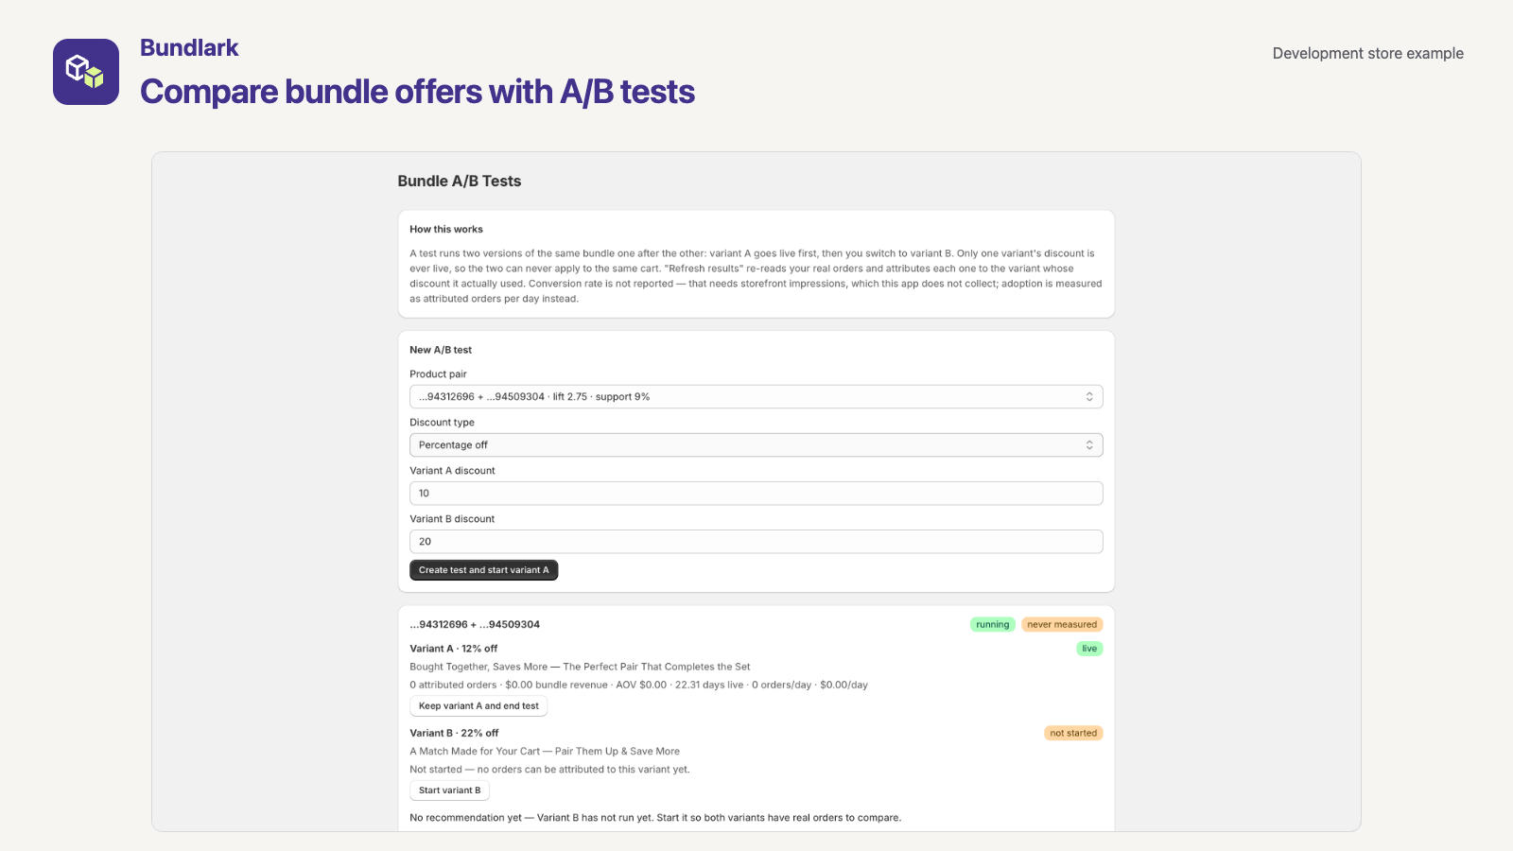
Task: Click the never measured badge
Action: coord(1062,625)
